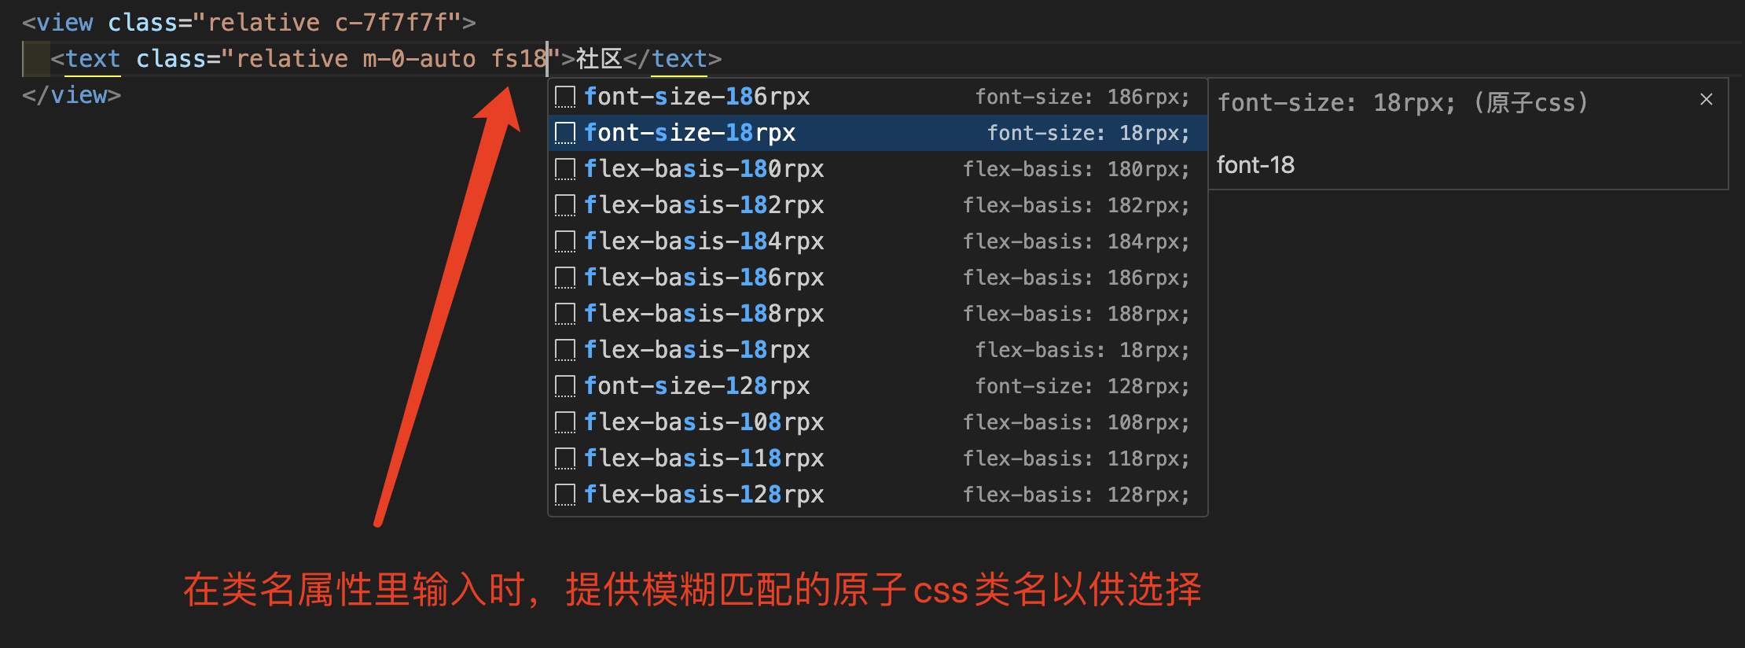Click the icon beside flex-basis-118rpx suggestion
This screenshot has height=648, width=1745.
[565, 458]
